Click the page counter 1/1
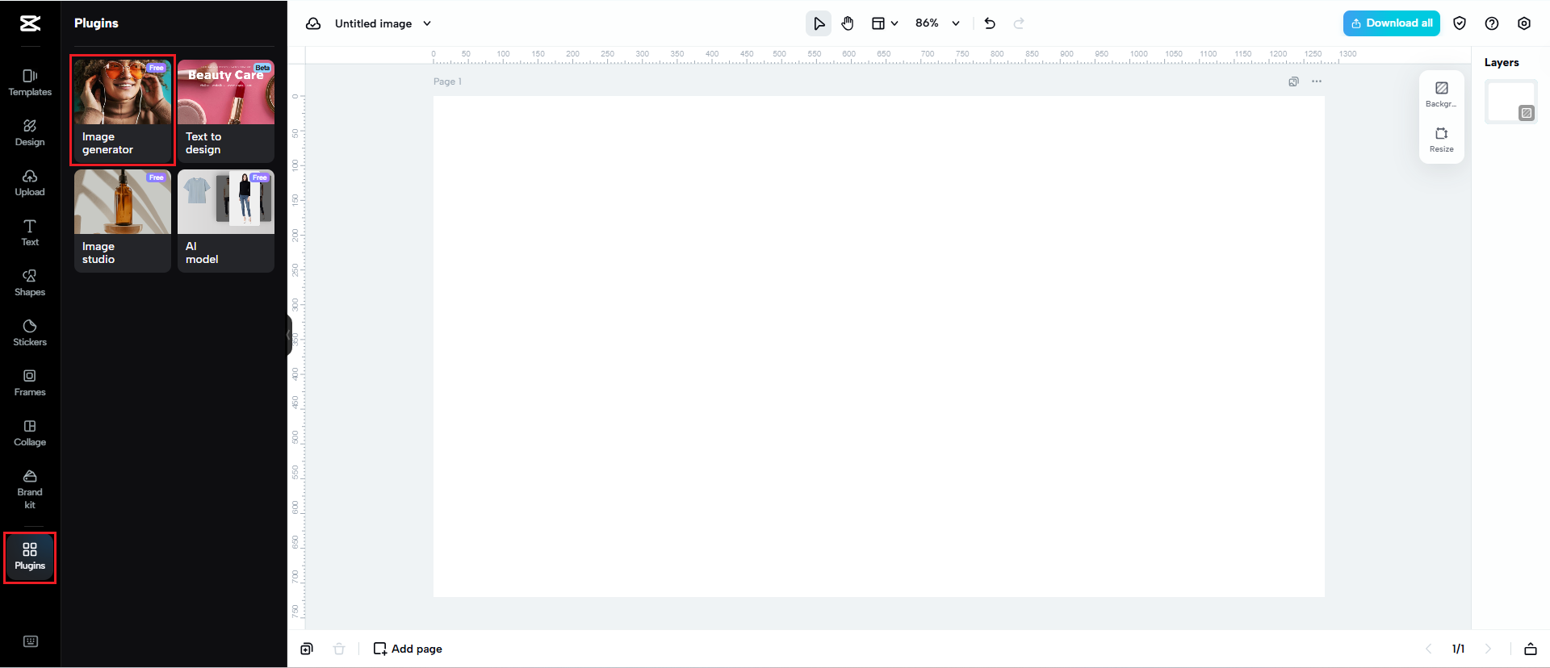Image resolution: width=1550 pixels, height=668 pixels. pyautogui.click(x=1458, y=649)
